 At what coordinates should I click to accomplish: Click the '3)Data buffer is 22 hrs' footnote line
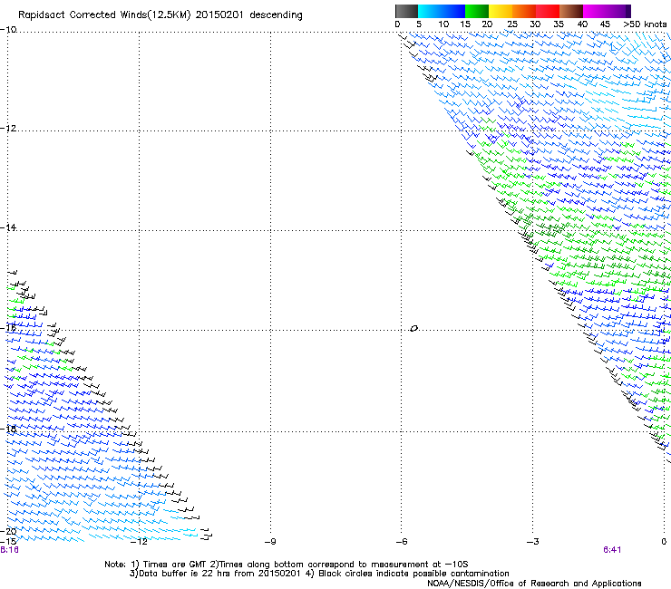(319, 574)
